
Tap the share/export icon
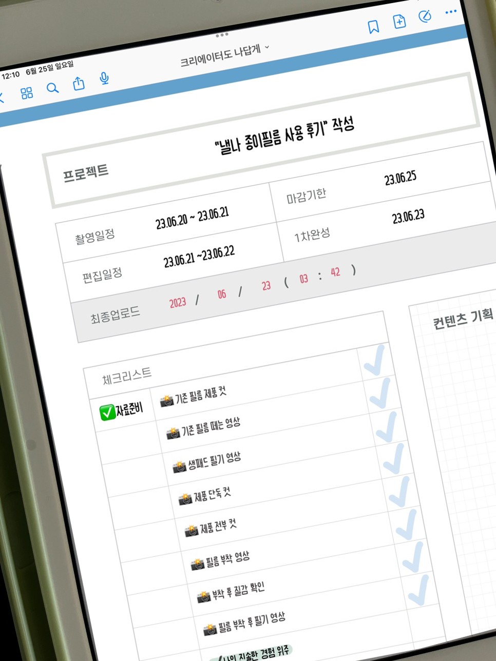tap(79, 83)
